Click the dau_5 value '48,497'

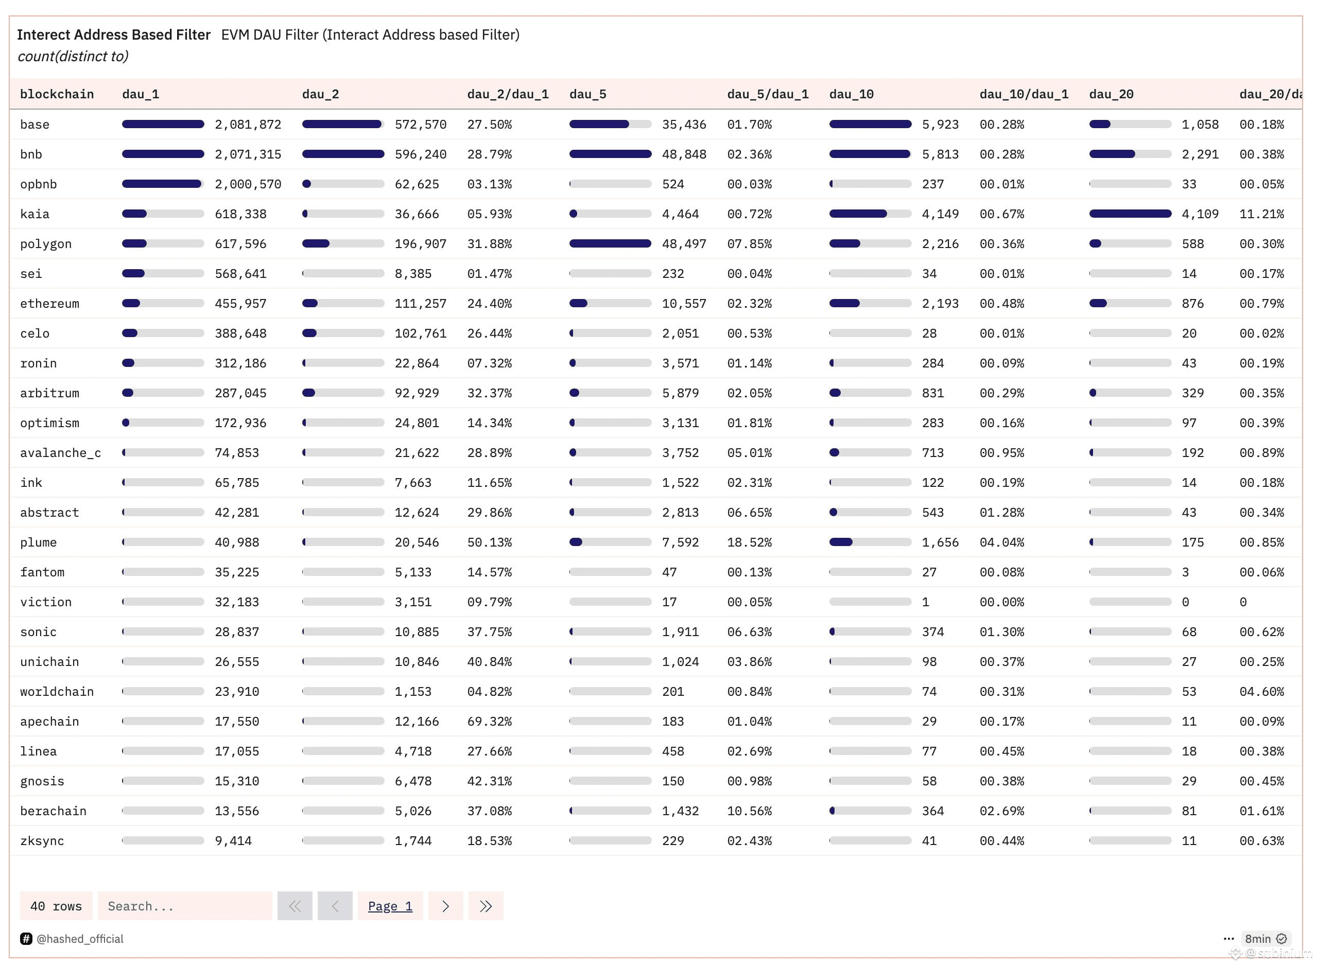(684, 244)
